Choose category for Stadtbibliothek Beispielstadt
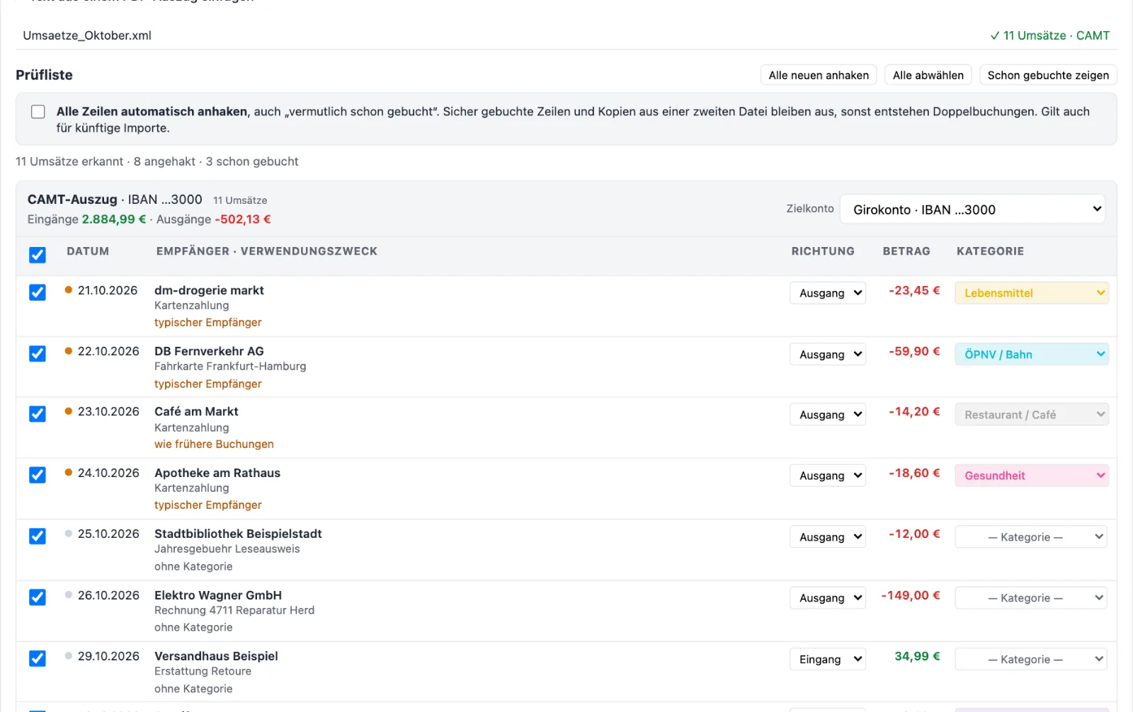Screen dimensions: 1133x712 click(x=1030, y=536)
